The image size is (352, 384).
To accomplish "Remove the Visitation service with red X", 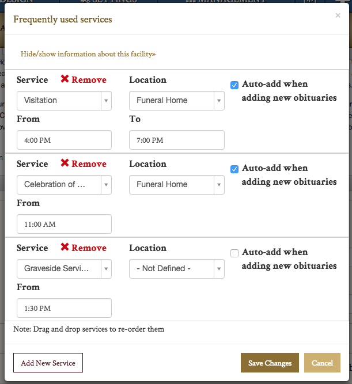I will pos(84,80).
